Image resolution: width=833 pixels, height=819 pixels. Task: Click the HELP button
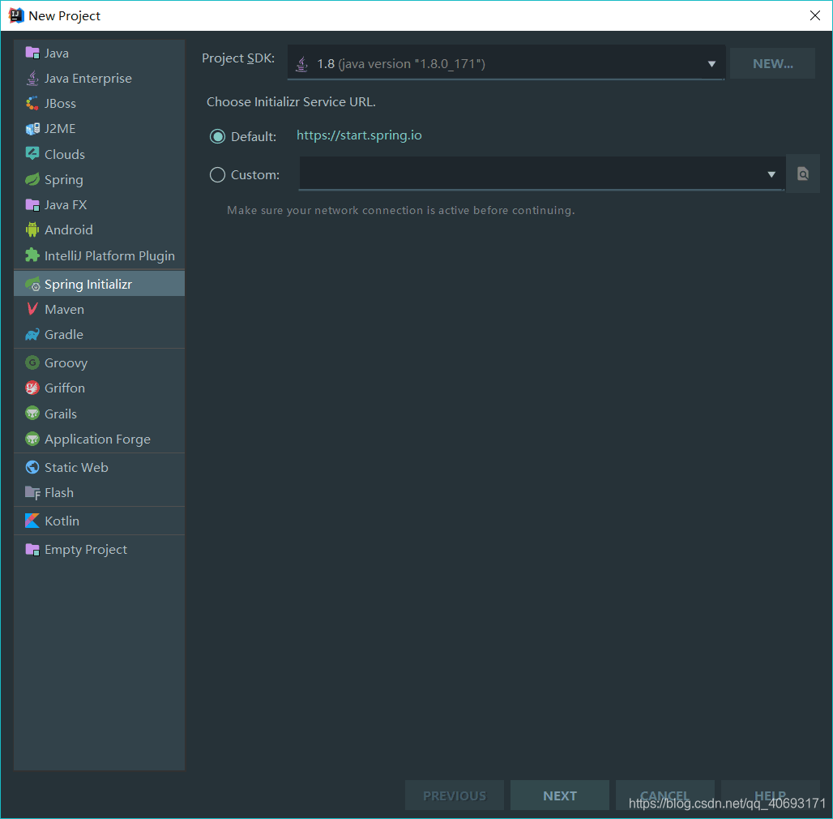(770, 795)
